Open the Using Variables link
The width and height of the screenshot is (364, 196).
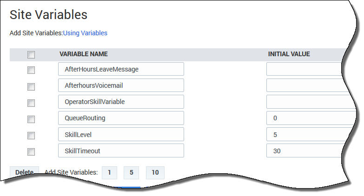[x=85, y=33]
